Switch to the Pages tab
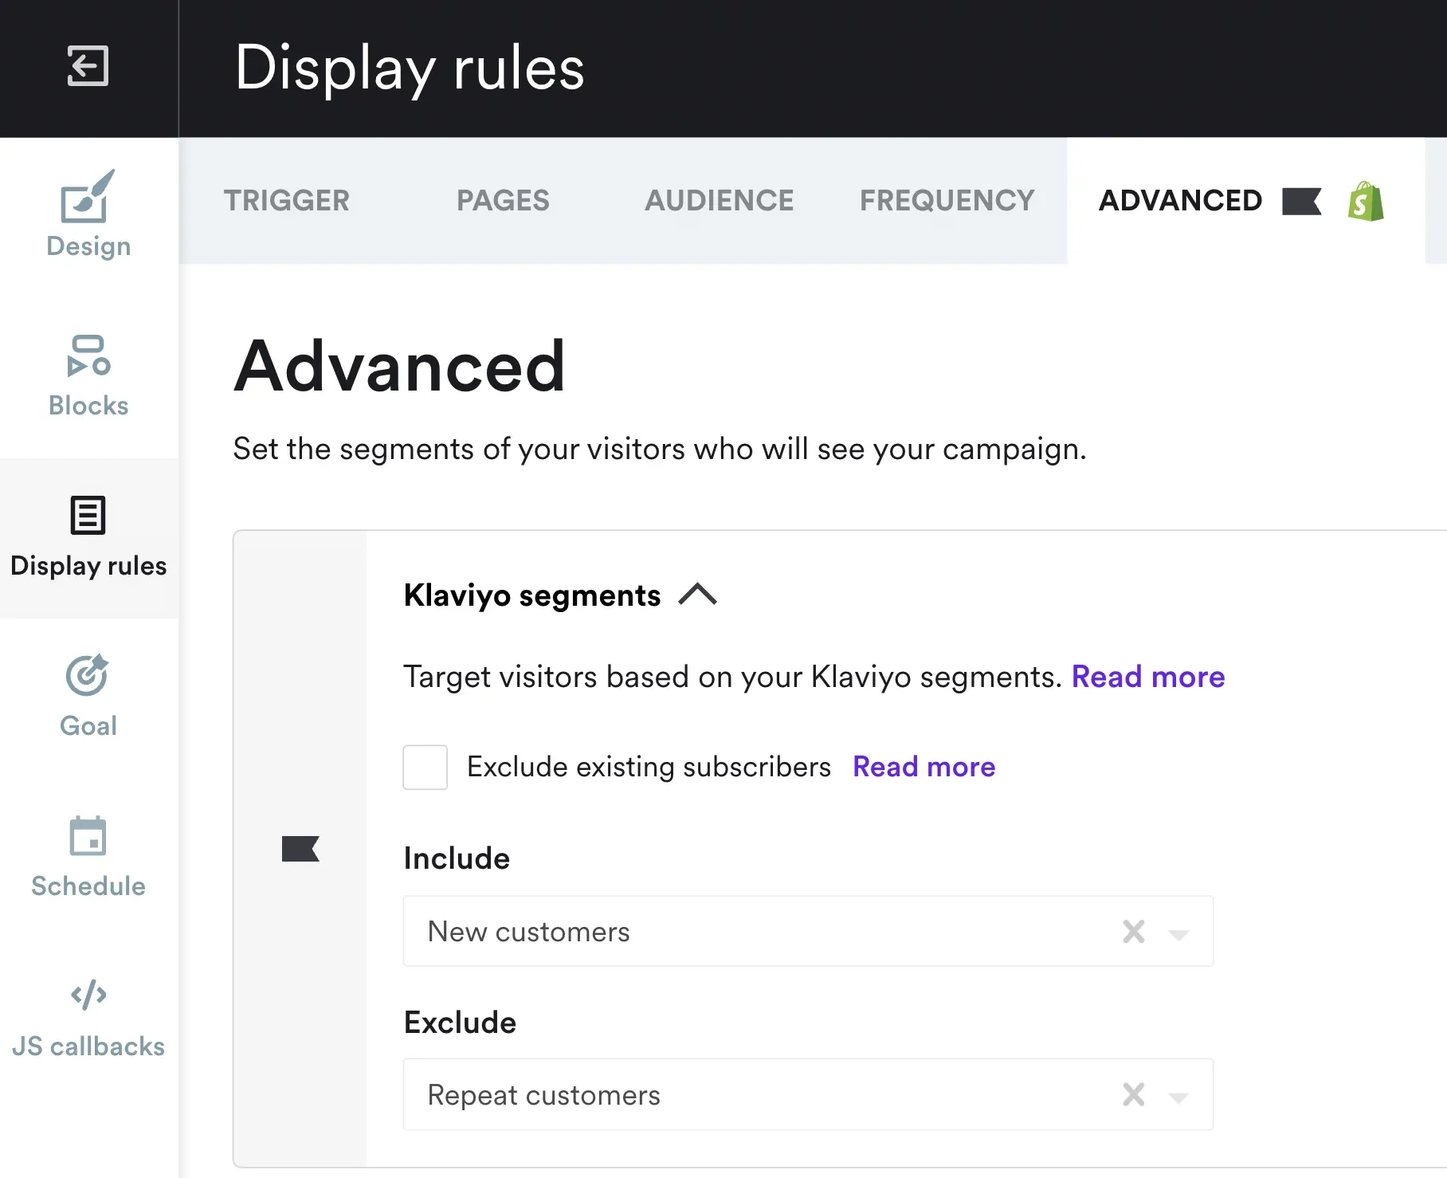Image resolution: width=1447 pixels, height=1178 pixels. click(503, 200)
